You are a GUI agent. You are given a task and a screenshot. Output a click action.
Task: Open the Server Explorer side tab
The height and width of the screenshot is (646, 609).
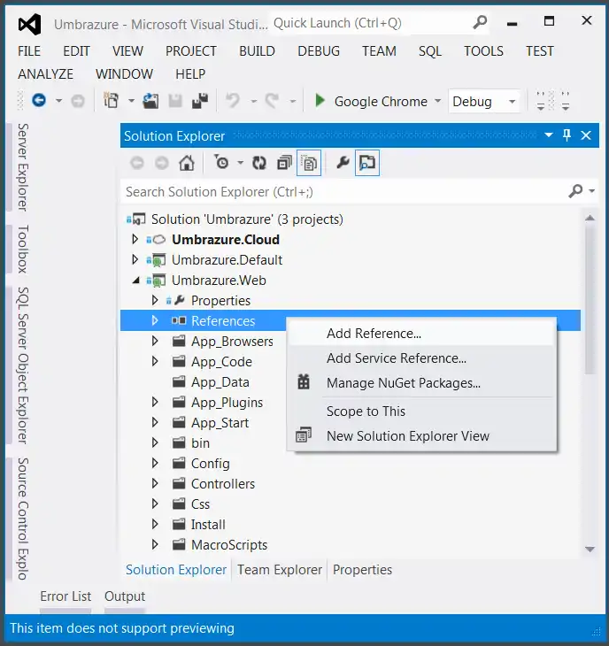[x=23, y=167]
